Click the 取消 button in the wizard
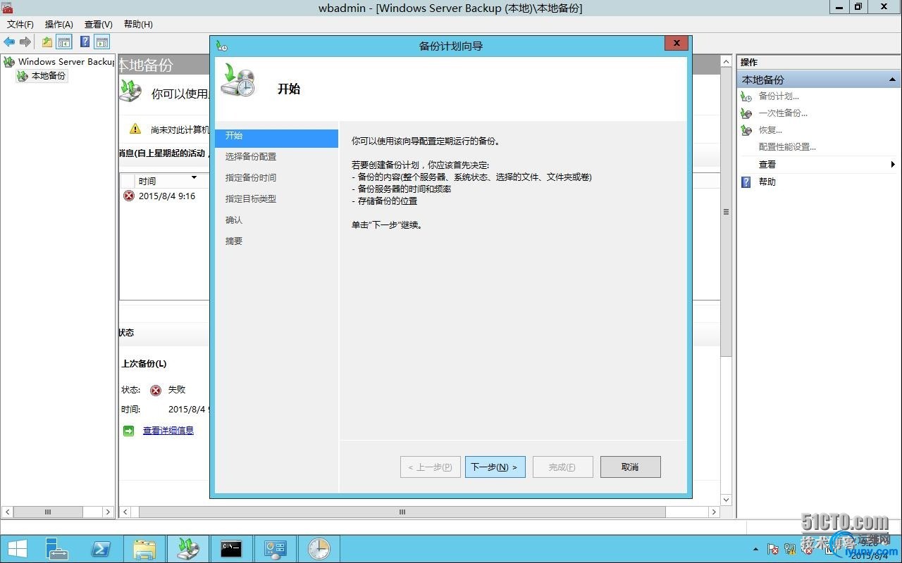902x563 pixels. [x=631, y=467]
